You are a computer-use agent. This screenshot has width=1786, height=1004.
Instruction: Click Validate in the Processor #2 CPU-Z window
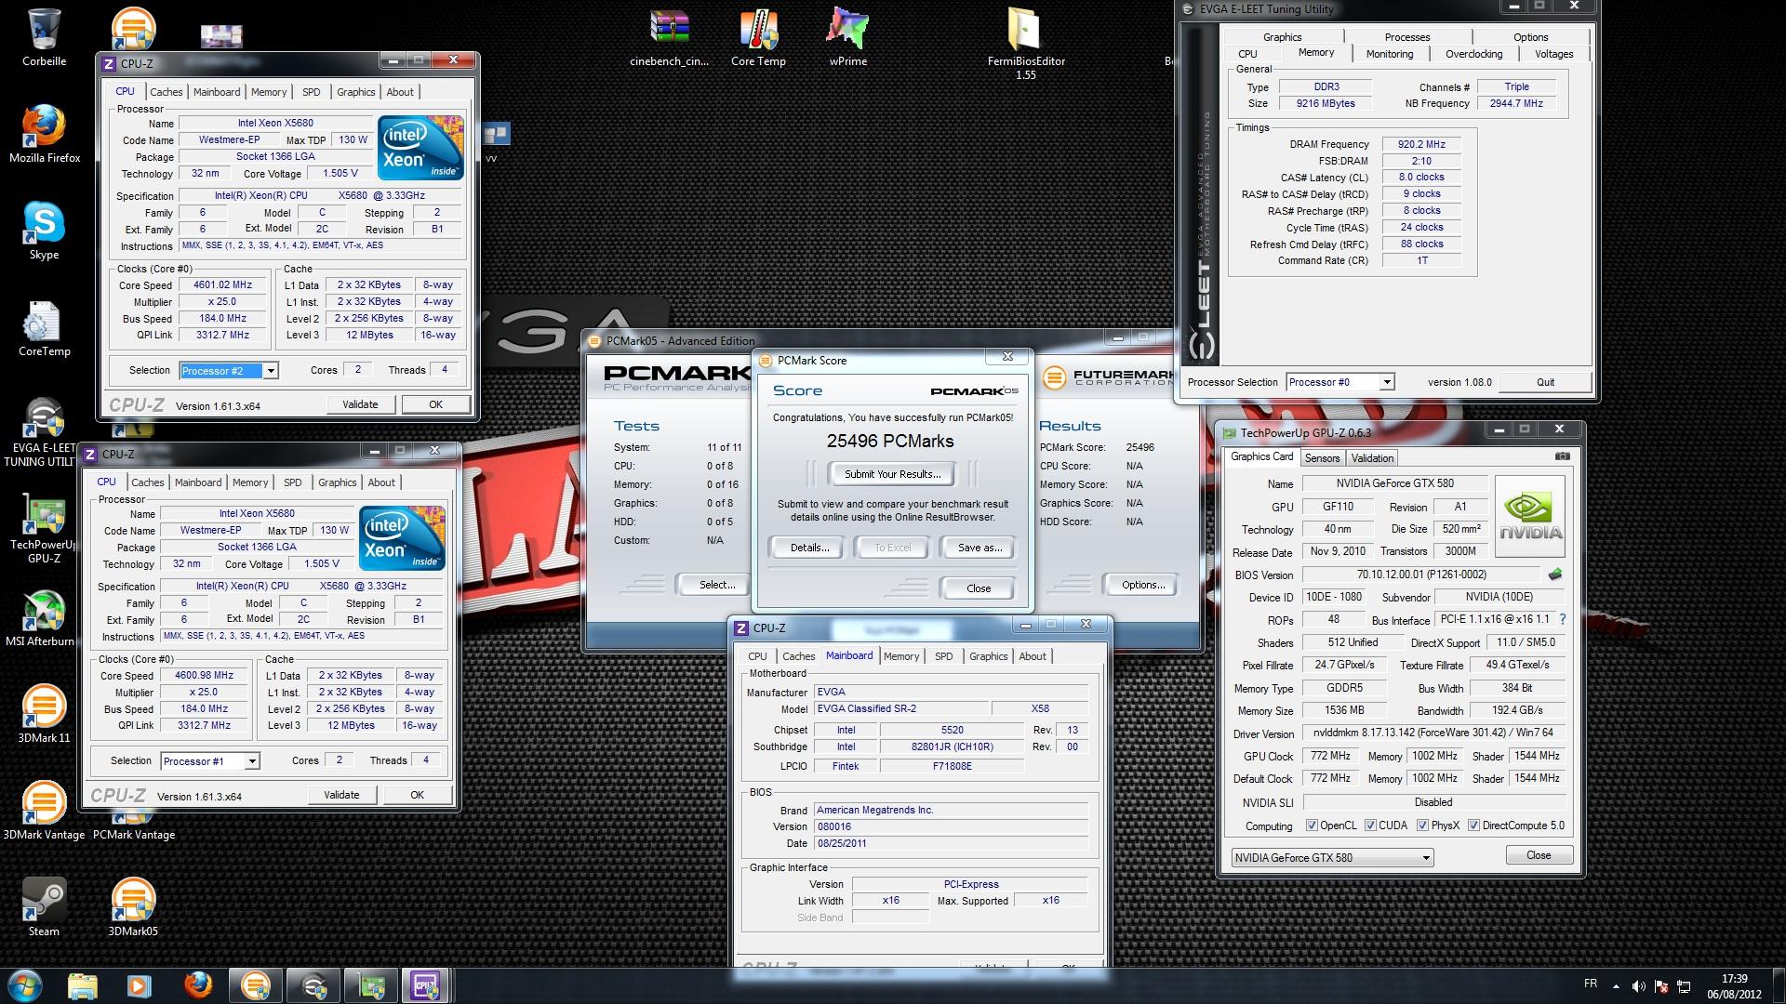click(360, 404)
